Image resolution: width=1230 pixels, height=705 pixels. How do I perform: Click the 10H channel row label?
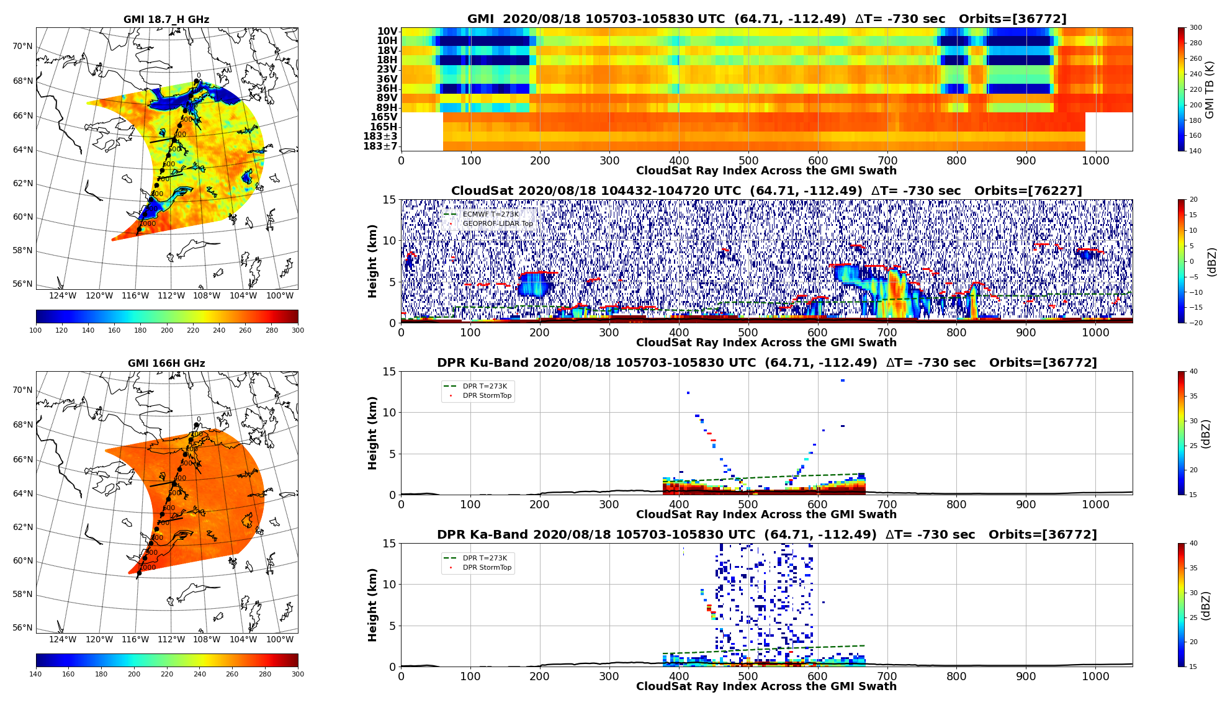click(387, 41)
